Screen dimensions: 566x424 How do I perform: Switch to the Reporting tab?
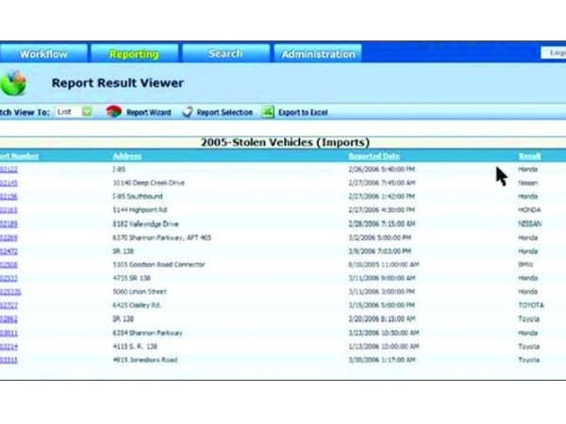(134, 54)
